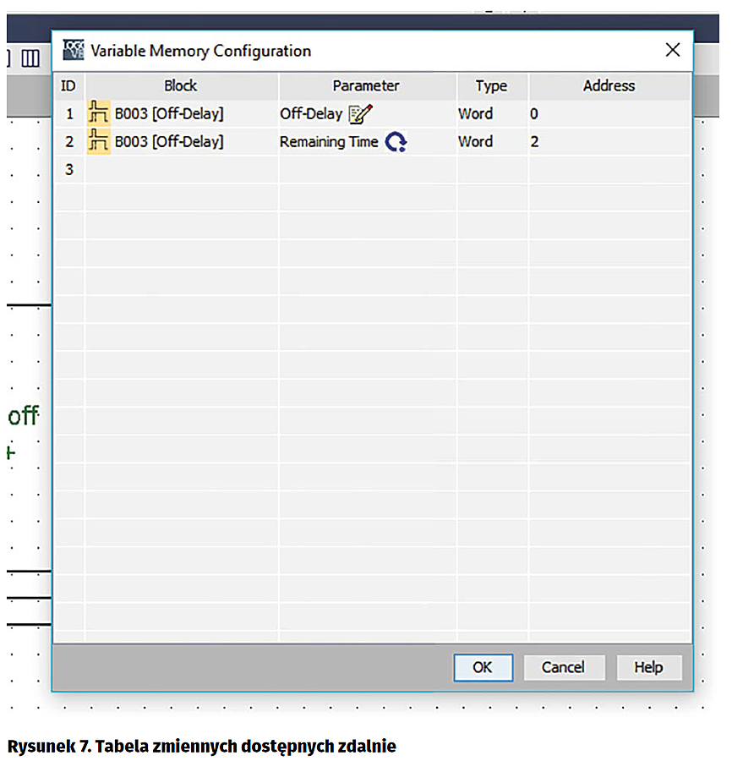
Task: Click the Word type cell in row 2
Action: (491, 141)
